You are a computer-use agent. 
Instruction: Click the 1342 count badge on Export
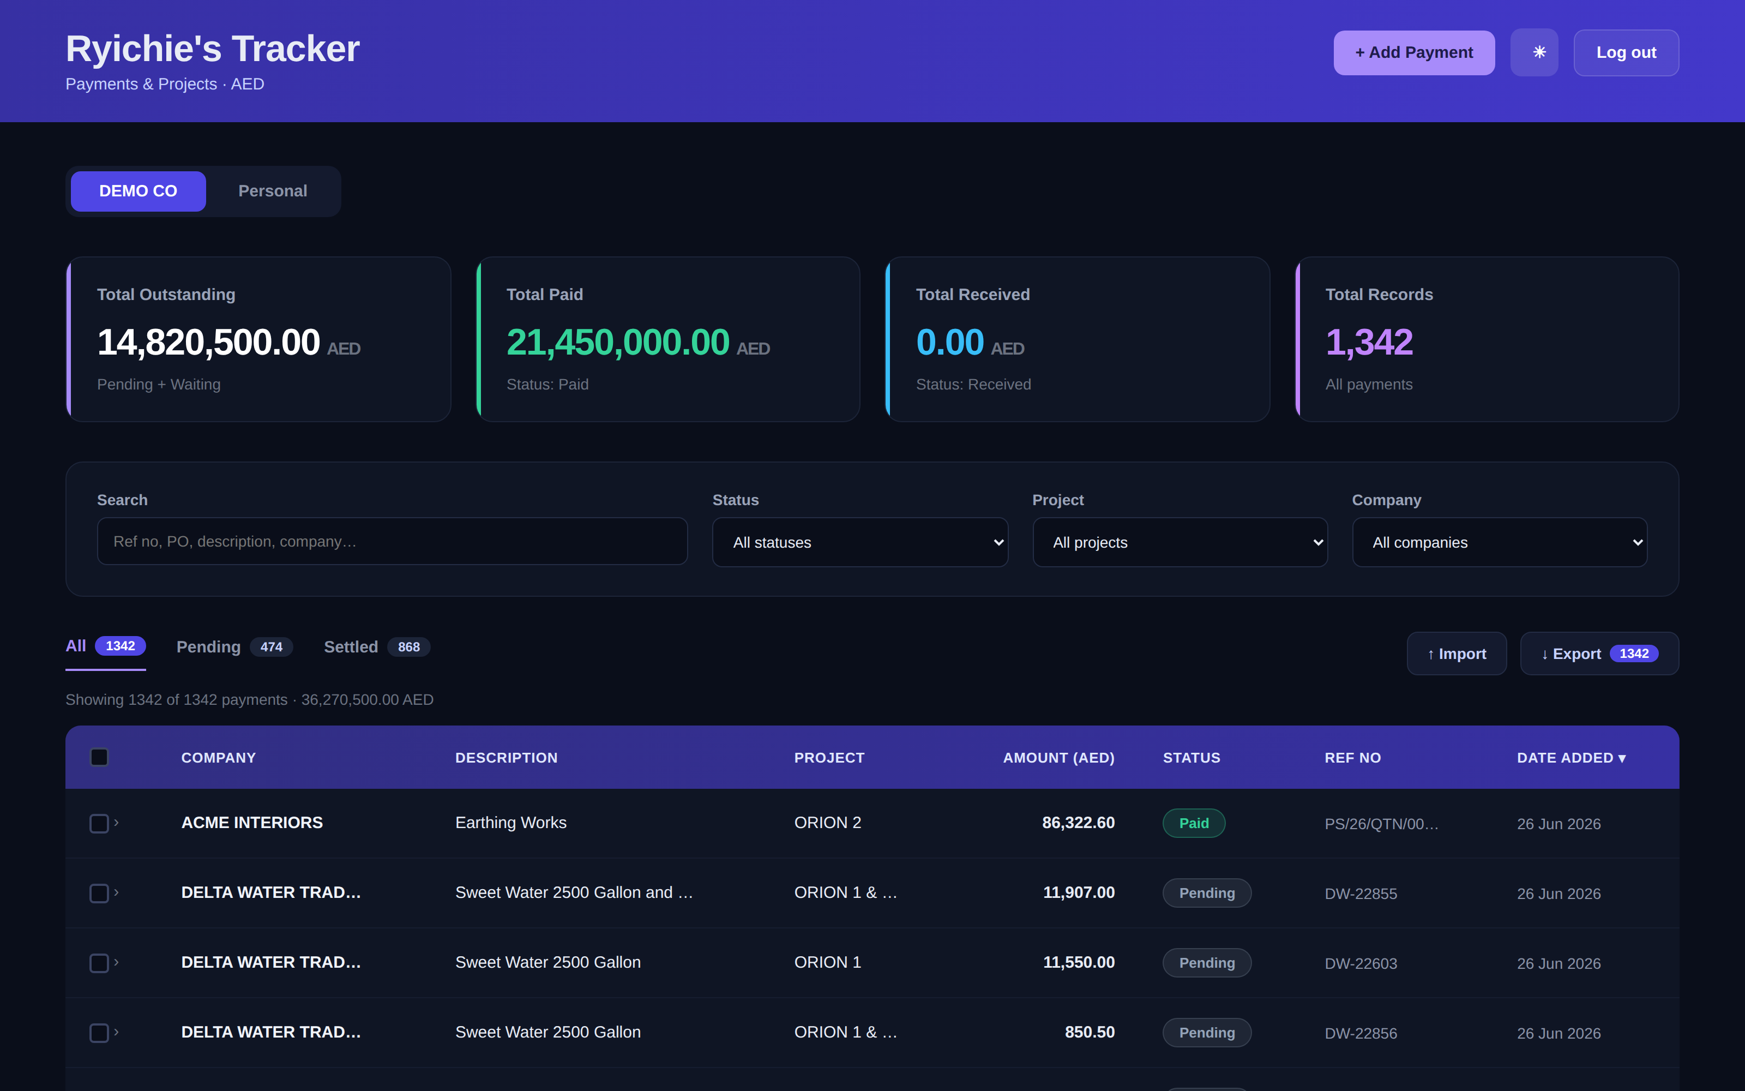coord(1633,654)
